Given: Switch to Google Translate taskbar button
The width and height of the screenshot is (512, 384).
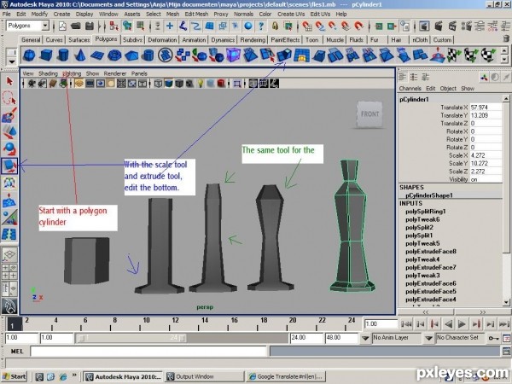Looking at the screenshot, I should [286, 376].
